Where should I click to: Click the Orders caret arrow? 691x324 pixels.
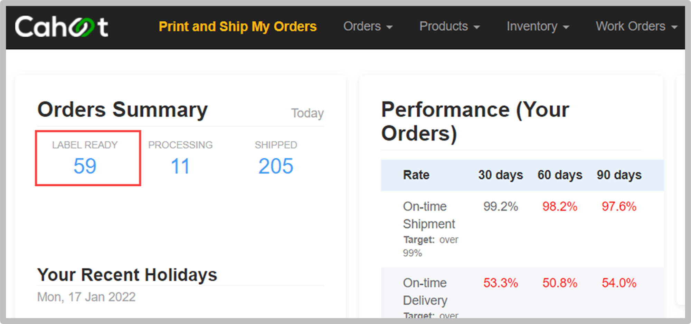[389, 27]
